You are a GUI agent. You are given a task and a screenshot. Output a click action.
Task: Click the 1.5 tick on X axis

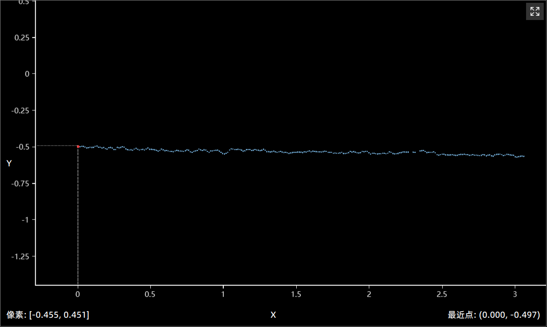coord(296,294)
